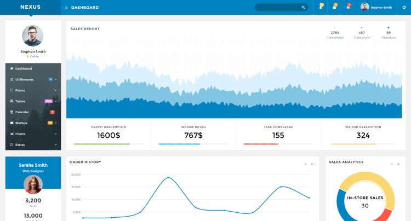Click the 3,200 sales figure

coord(33,200)
